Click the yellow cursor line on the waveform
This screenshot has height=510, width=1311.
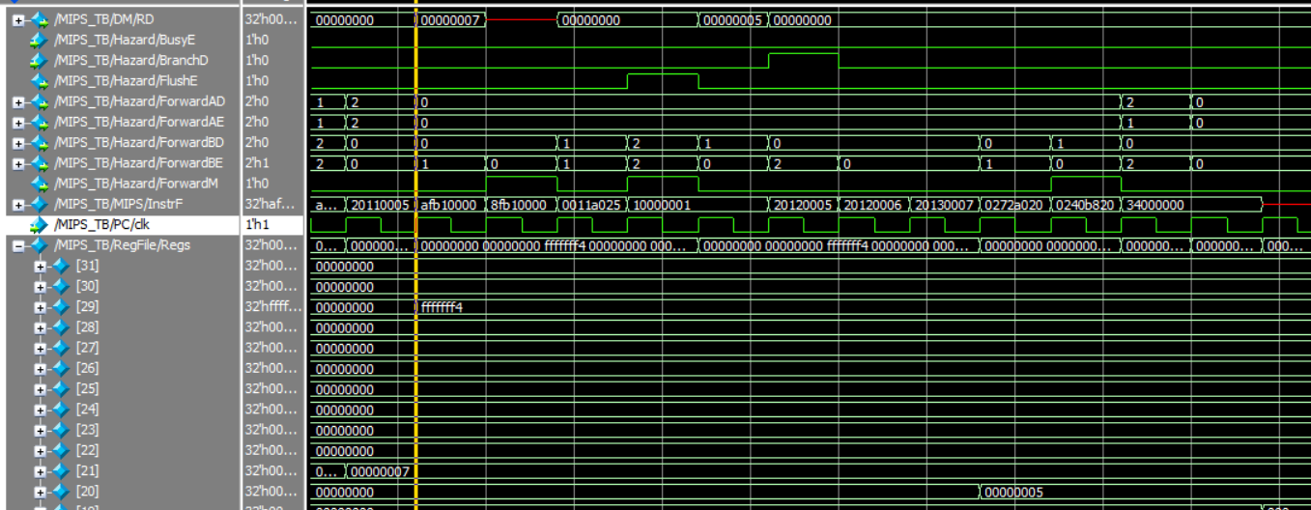[x=415, y=255]
